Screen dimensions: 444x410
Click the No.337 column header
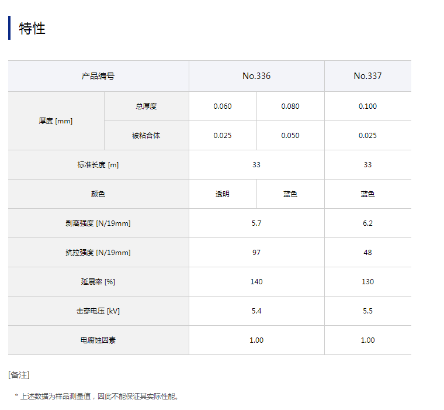click(x=367, y=76)
